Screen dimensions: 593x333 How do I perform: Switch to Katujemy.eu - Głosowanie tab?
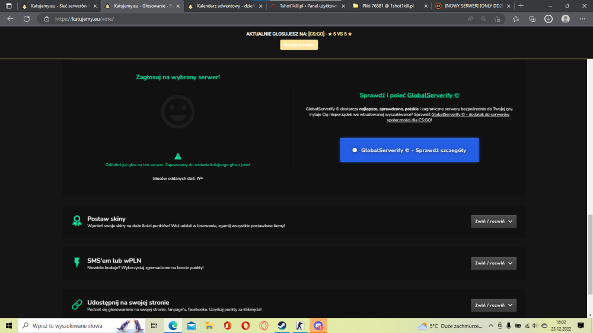click(x=142, y=6)
